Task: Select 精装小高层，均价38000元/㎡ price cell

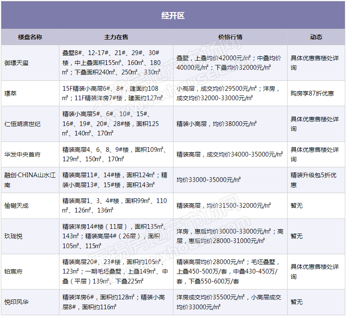Action: pyautogui.click(x=217, y=124)
